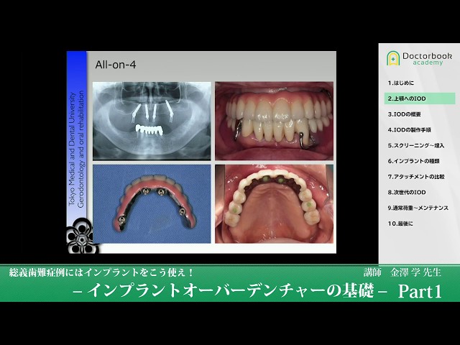Click the 総義歯難症例にはインプラントをこう使え！ heading
460x345 pixels.
tap(101, 273)
